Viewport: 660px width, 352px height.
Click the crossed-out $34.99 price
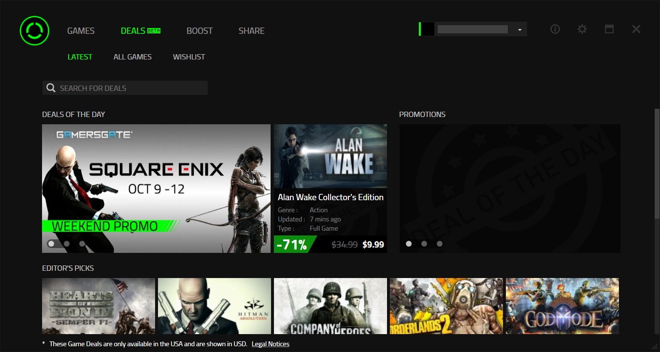coord(345,245)
